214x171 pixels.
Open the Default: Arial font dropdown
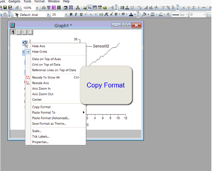coord(48,15)
